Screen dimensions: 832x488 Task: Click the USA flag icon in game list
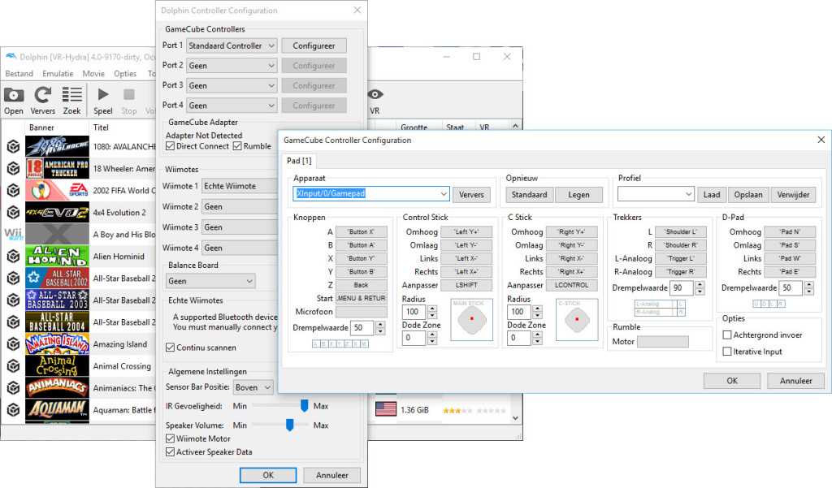[385, 409]
